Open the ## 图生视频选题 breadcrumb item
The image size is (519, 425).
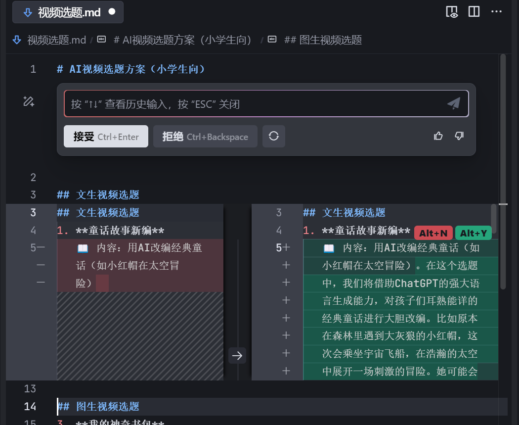[323, 40]
